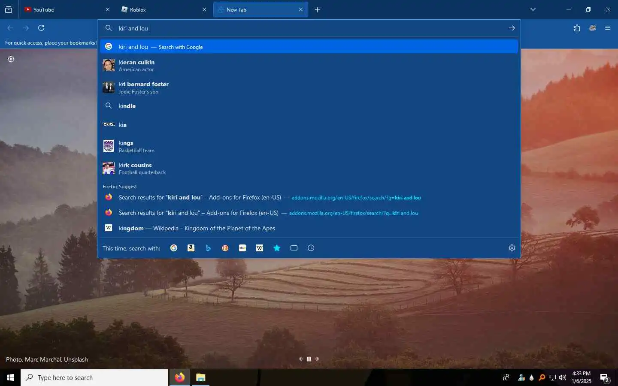Open kingdom Wikipedia suggestion

point(309,228)
